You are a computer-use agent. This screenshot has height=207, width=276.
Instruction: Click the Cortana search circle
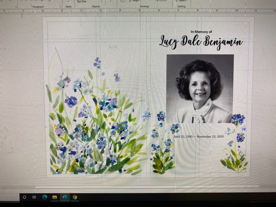point(24,197)
